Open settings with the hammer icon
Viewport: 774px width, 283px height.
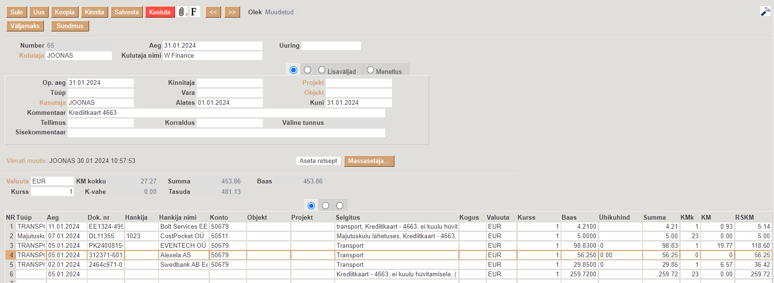(765, 12)
